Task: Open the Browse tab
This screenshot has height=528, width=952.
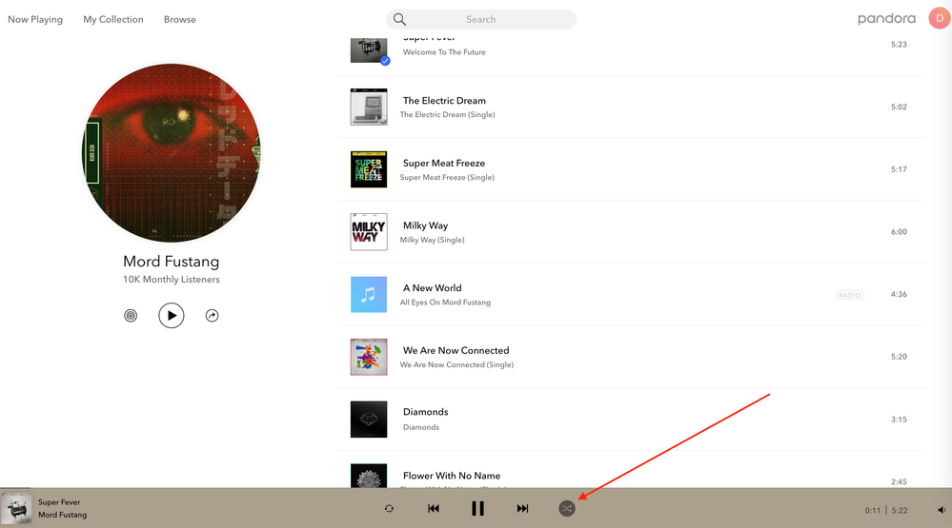Action: pos(179,19)
